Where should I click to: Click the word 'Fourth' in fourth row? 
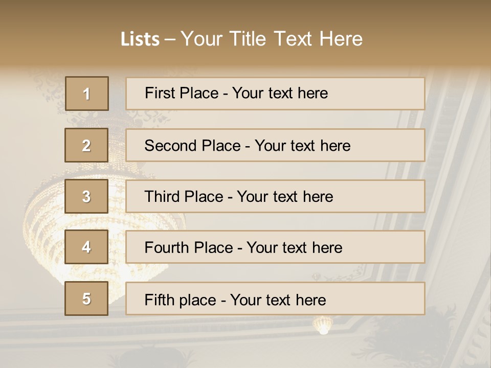point(163,248)
